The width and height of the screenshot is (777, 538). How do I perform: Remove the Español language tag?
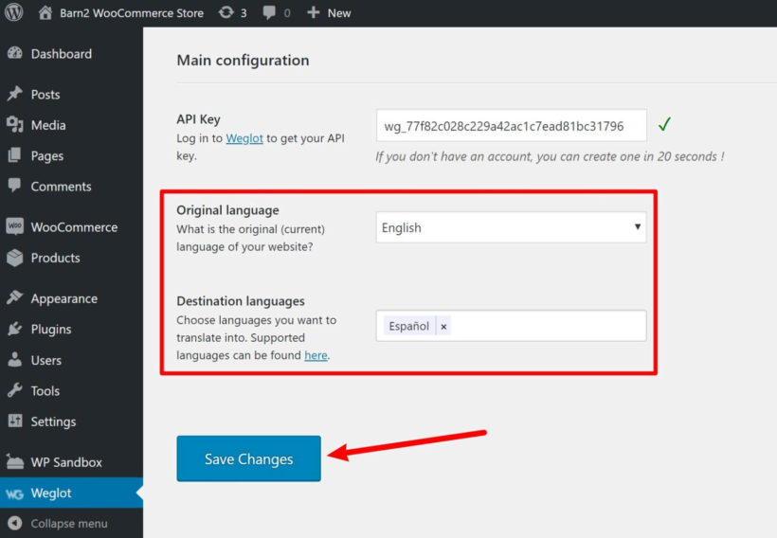click(x=443, y=327)
